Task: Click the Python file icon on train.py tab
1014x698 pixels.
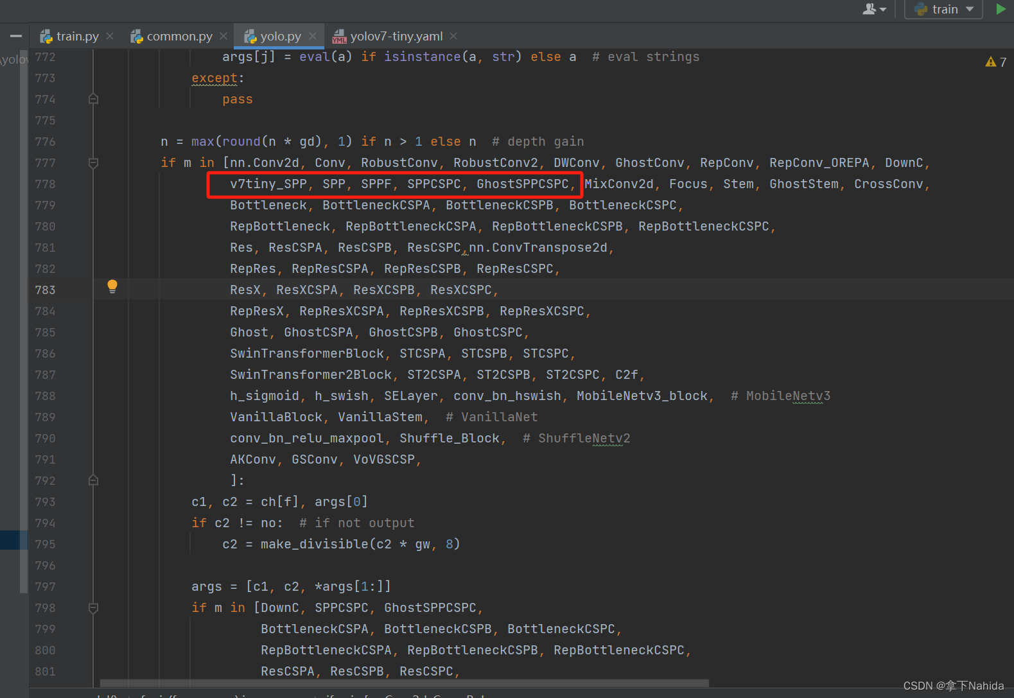Action: (46, 37)
